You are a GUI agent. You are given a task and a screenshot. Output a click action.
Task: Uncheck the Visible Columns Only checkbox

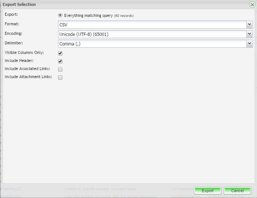(x=60, y=53)
